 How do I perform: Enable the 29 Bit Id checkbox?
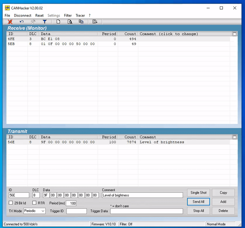coord(11,203)
